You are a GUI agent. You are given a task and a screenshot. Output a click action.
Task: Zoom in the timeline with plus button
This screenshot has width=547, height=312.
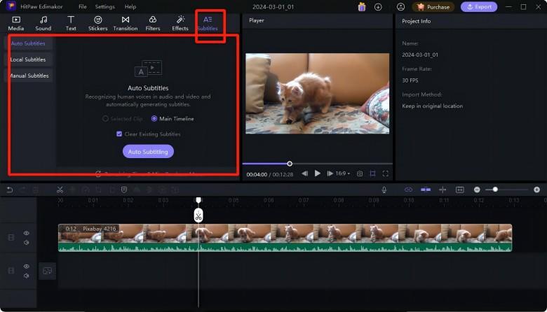pos(536,190)
